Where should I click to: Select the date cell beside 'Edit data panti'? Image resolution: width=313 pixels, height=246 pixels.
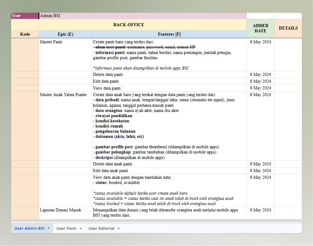click(x=261, y=81)
